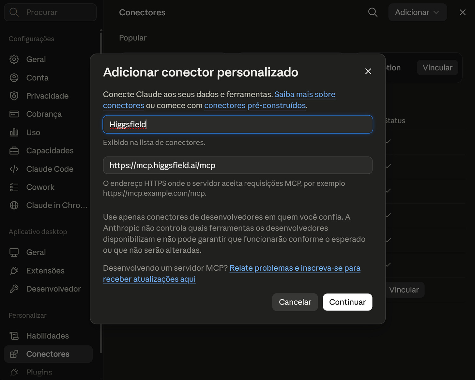Click the Cobrança card icon
Image resolution: width=475 pixels, height=380 pixels.
(14, 114)
